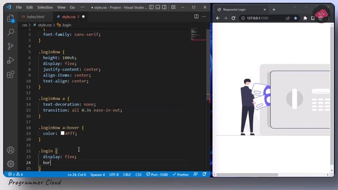
Task: Expand hidden menu items ellipsis in menu bar
Action: tap(82, 7)
